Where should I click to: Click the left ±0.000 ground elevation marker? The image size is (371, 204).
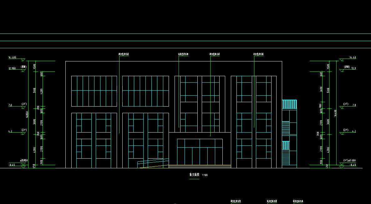click(24, 160)
